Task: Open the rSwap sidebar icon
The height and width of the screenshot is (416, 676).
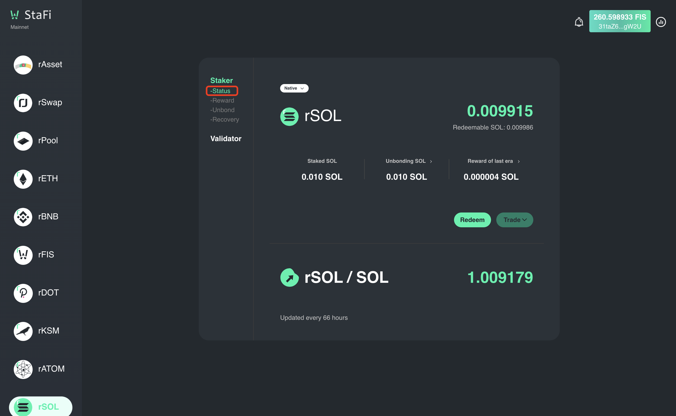Action: 23,103
